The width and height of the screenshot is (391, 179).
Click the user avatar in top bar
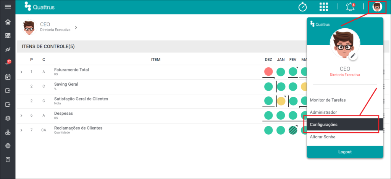(x=377, y=7)
